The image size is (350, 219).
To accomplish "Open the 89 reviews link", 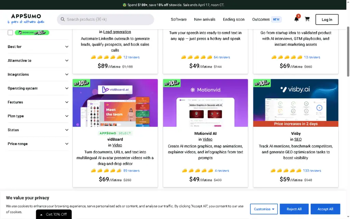I will (132, 171).
